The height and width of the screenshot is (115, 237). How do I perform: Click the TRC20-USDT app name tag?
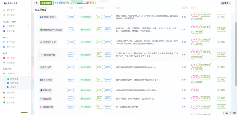pos(48,17)
